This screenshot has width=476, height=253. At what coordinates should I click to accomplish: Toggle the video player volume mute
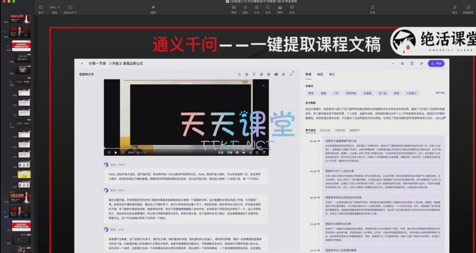[244, 152]
